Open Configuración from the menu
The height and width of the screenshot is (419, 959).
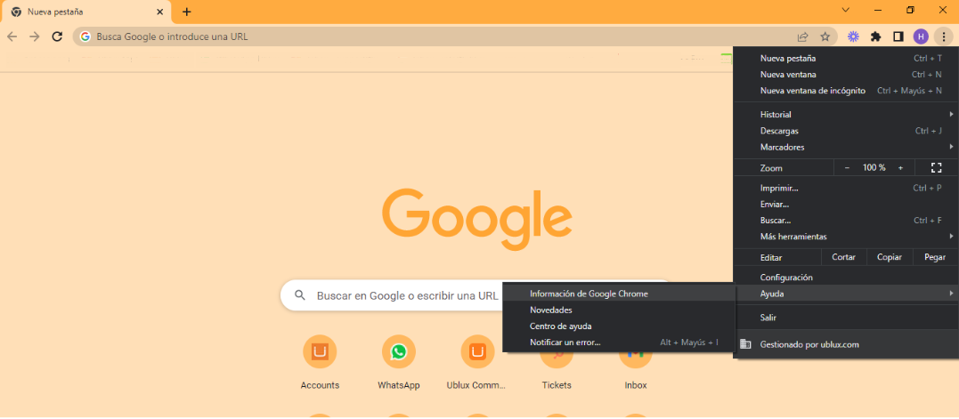(x=845, y=278)
